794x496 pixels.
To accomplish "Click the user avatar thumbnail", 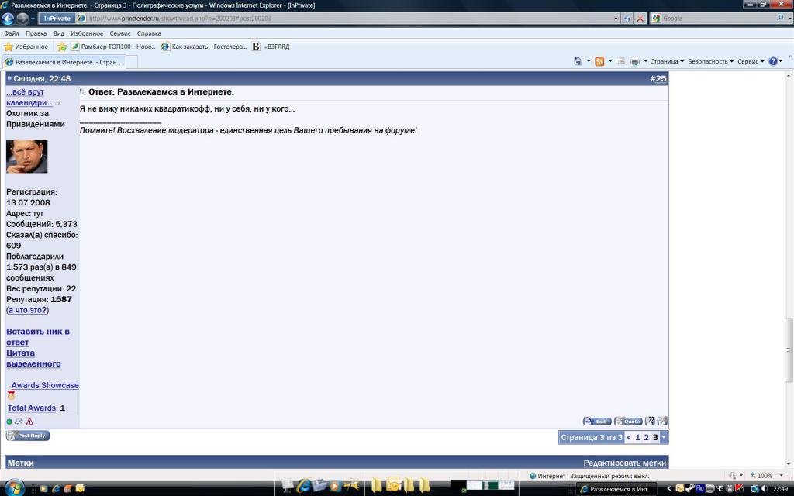I will pyautogui.click(x=26, y=157).
